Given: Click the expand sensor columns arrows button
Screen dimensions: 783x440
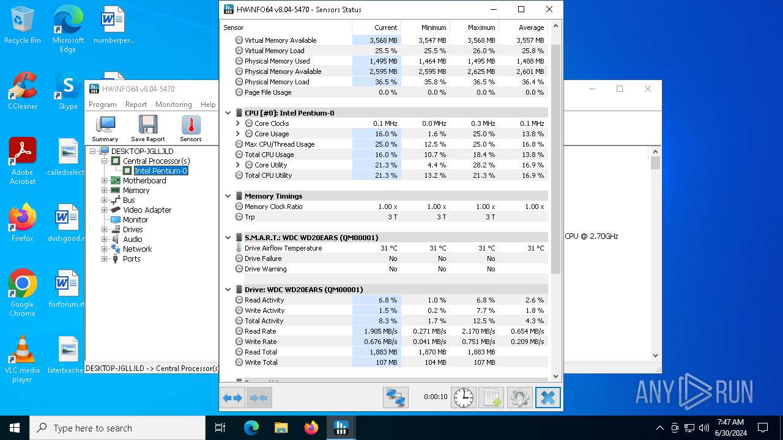Looking at the screenshot, I should click(x=232, y=398).
